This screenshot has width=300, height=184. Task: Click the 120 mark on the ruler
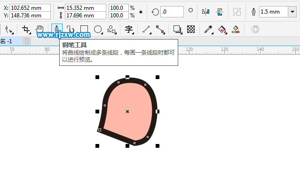click(x=189, y=49)
